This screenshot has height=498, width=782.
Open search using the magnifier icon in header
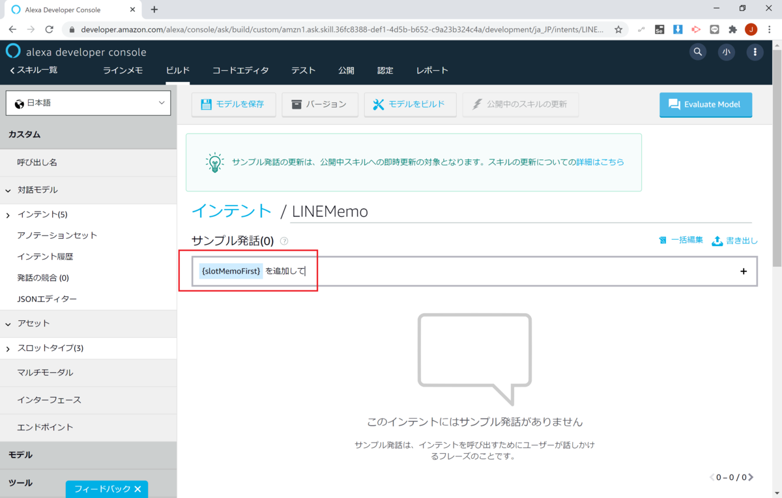tap(697, 51)
